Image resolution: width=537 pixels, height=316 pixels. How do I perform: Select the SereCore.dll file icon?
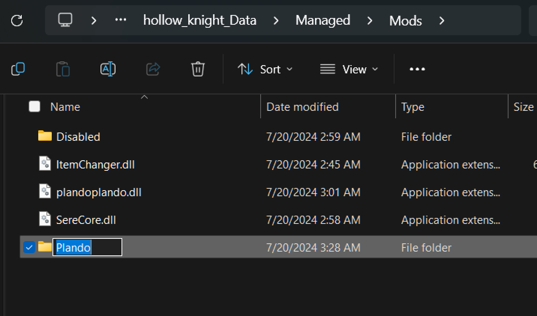click(45, 219)
